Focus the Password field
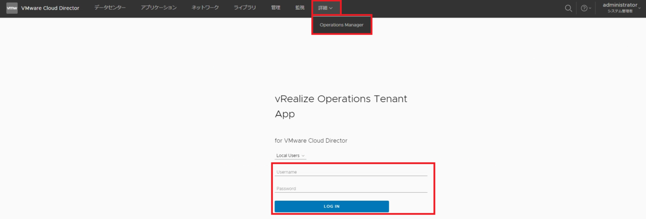The image size is (646, 219). [x=351, y=188]
